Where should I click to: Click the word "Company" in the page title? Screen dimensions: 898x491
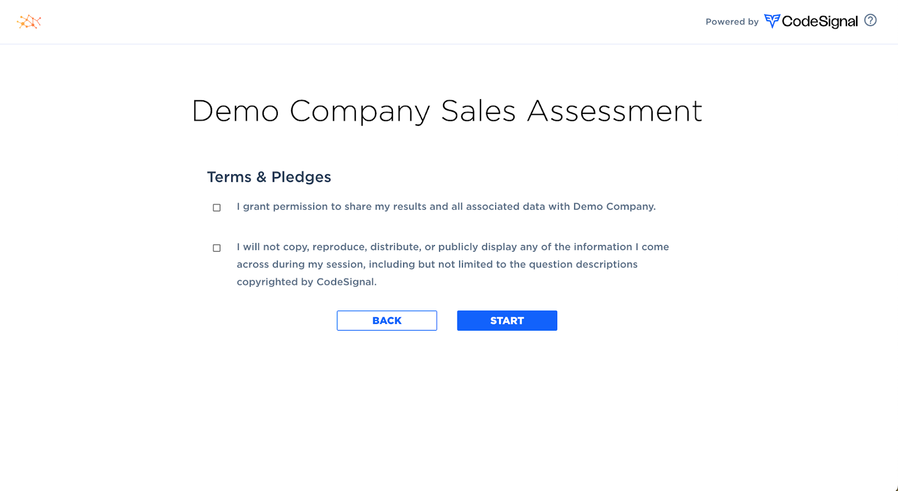click(x=360, y=112)
